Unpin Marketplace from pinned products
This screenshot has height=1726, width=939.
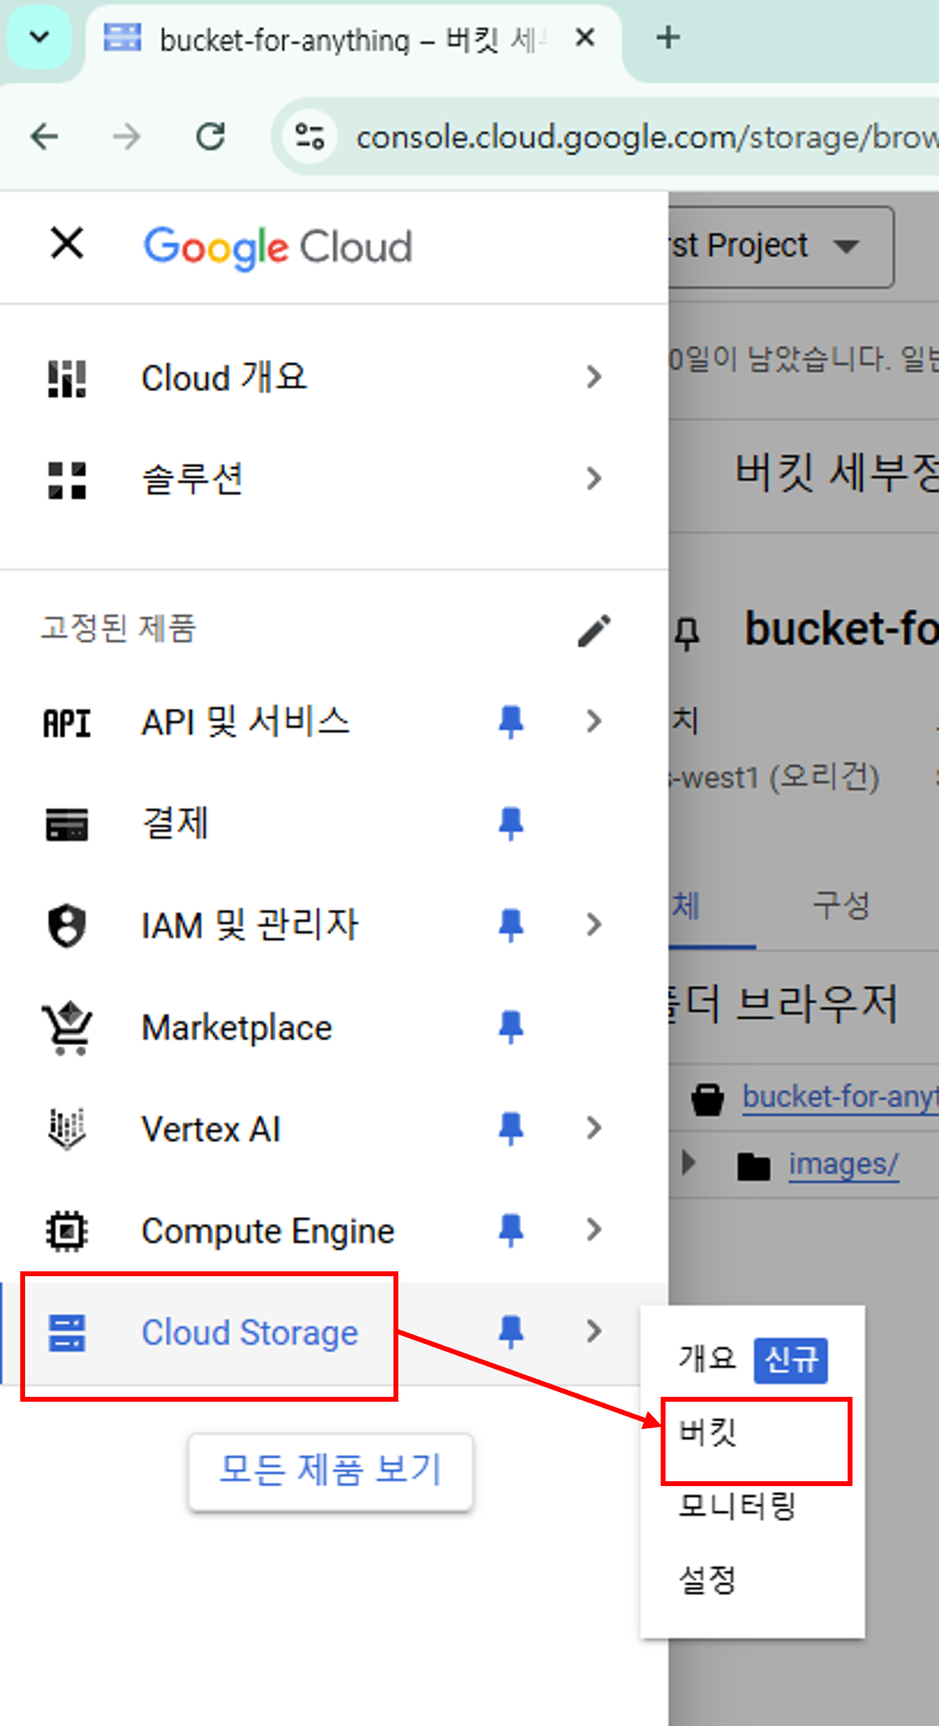(511, 1027)
